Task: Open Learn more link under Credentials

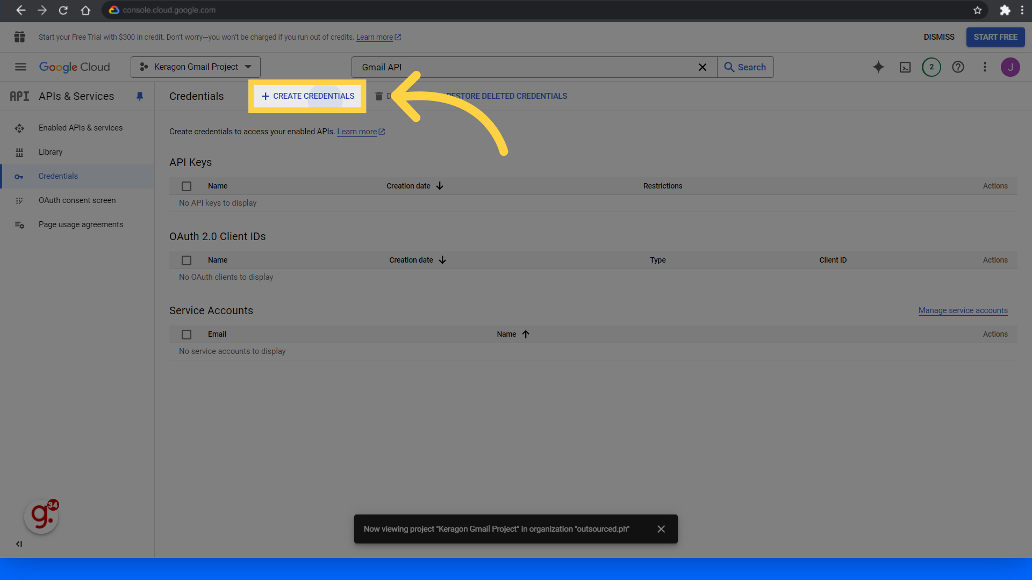Action: [x=361, y=132]
